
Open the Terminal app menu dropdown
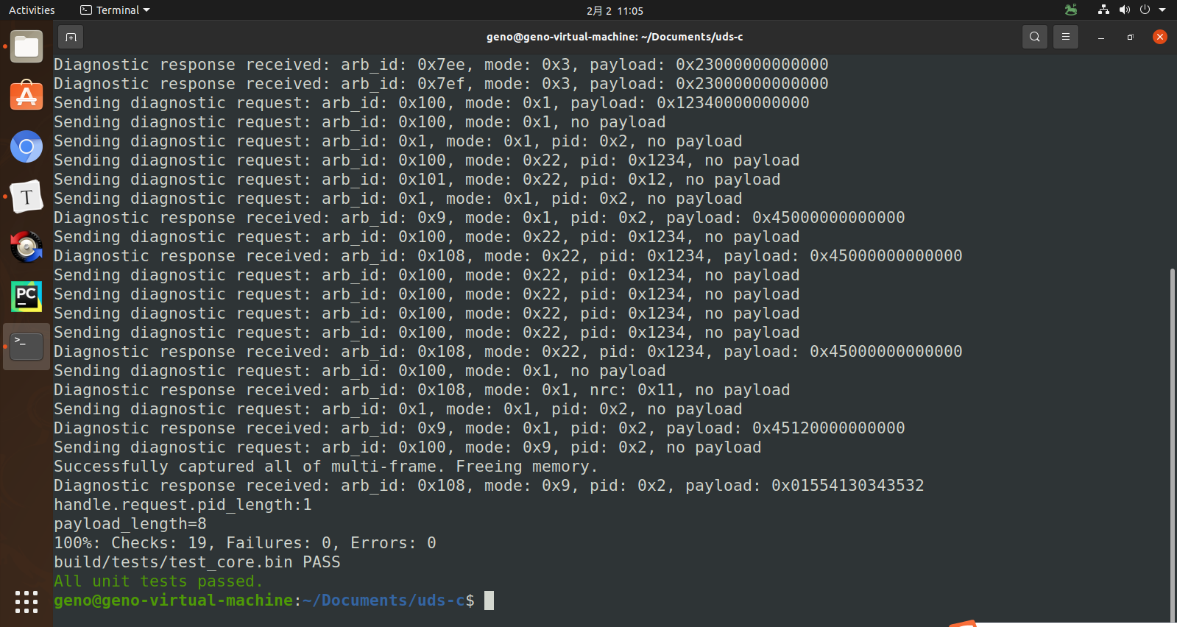pos(115,10)
